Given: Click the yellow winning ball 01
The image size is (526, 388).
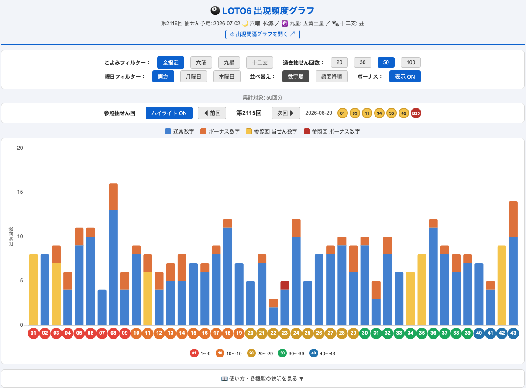Looking at the screenshot, I should pos(343,113).
